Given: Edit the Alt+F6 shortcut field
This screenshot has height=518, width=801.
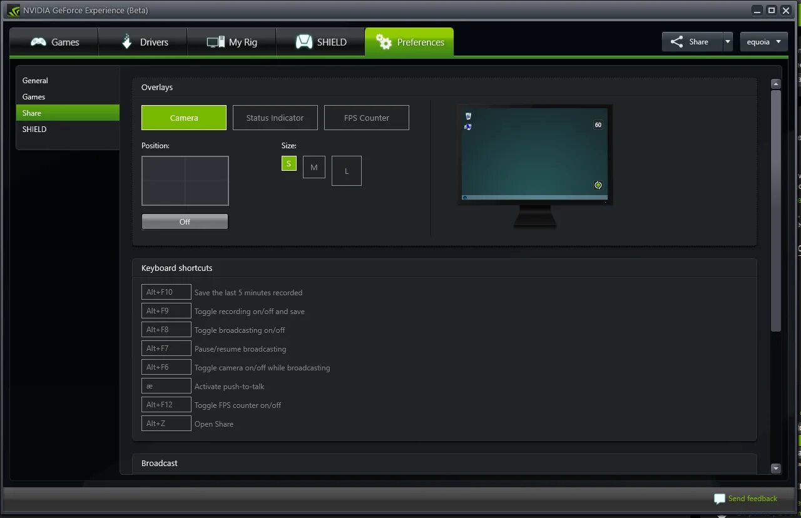Looking at the screenshot, I should (166, 367).
